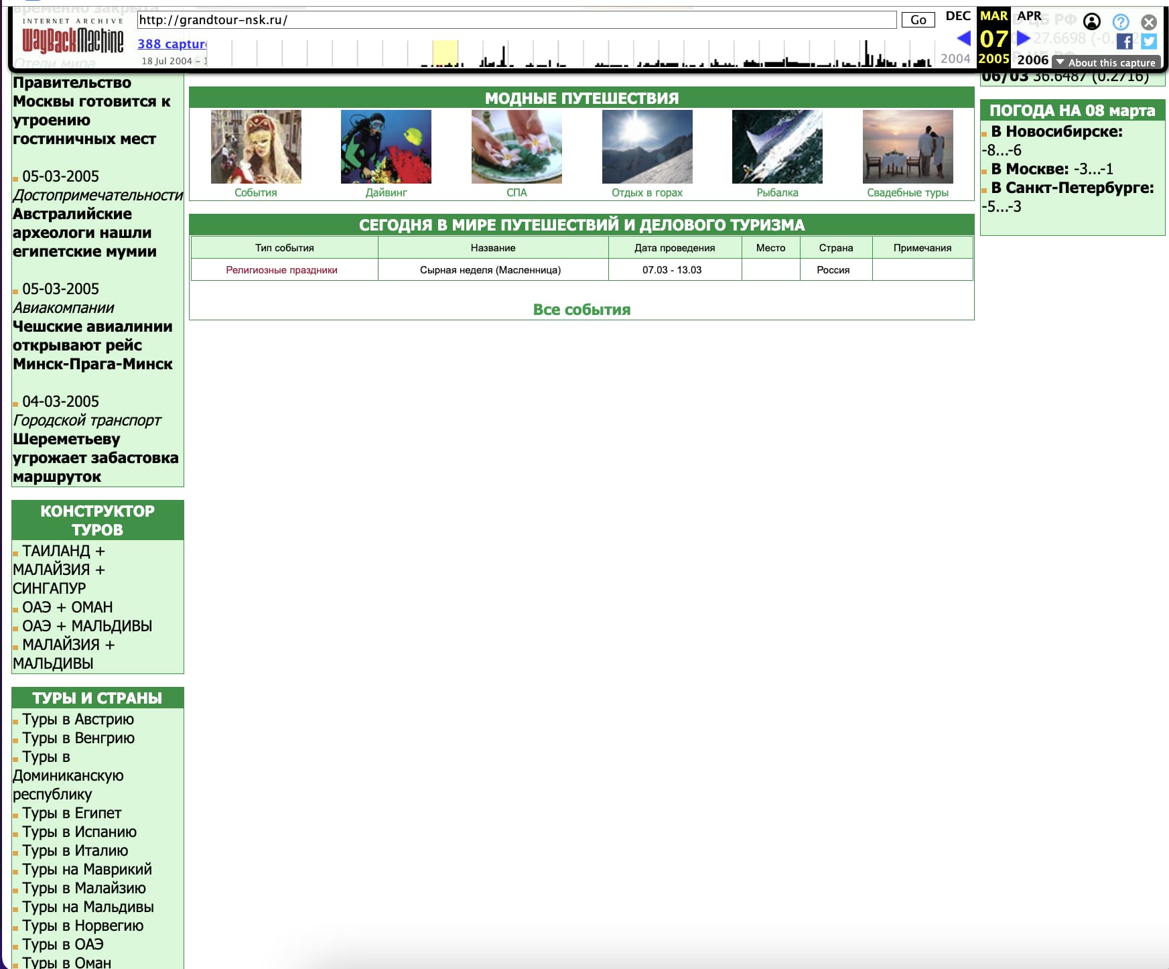Click the Достопримечательности category label

(98, 195)
